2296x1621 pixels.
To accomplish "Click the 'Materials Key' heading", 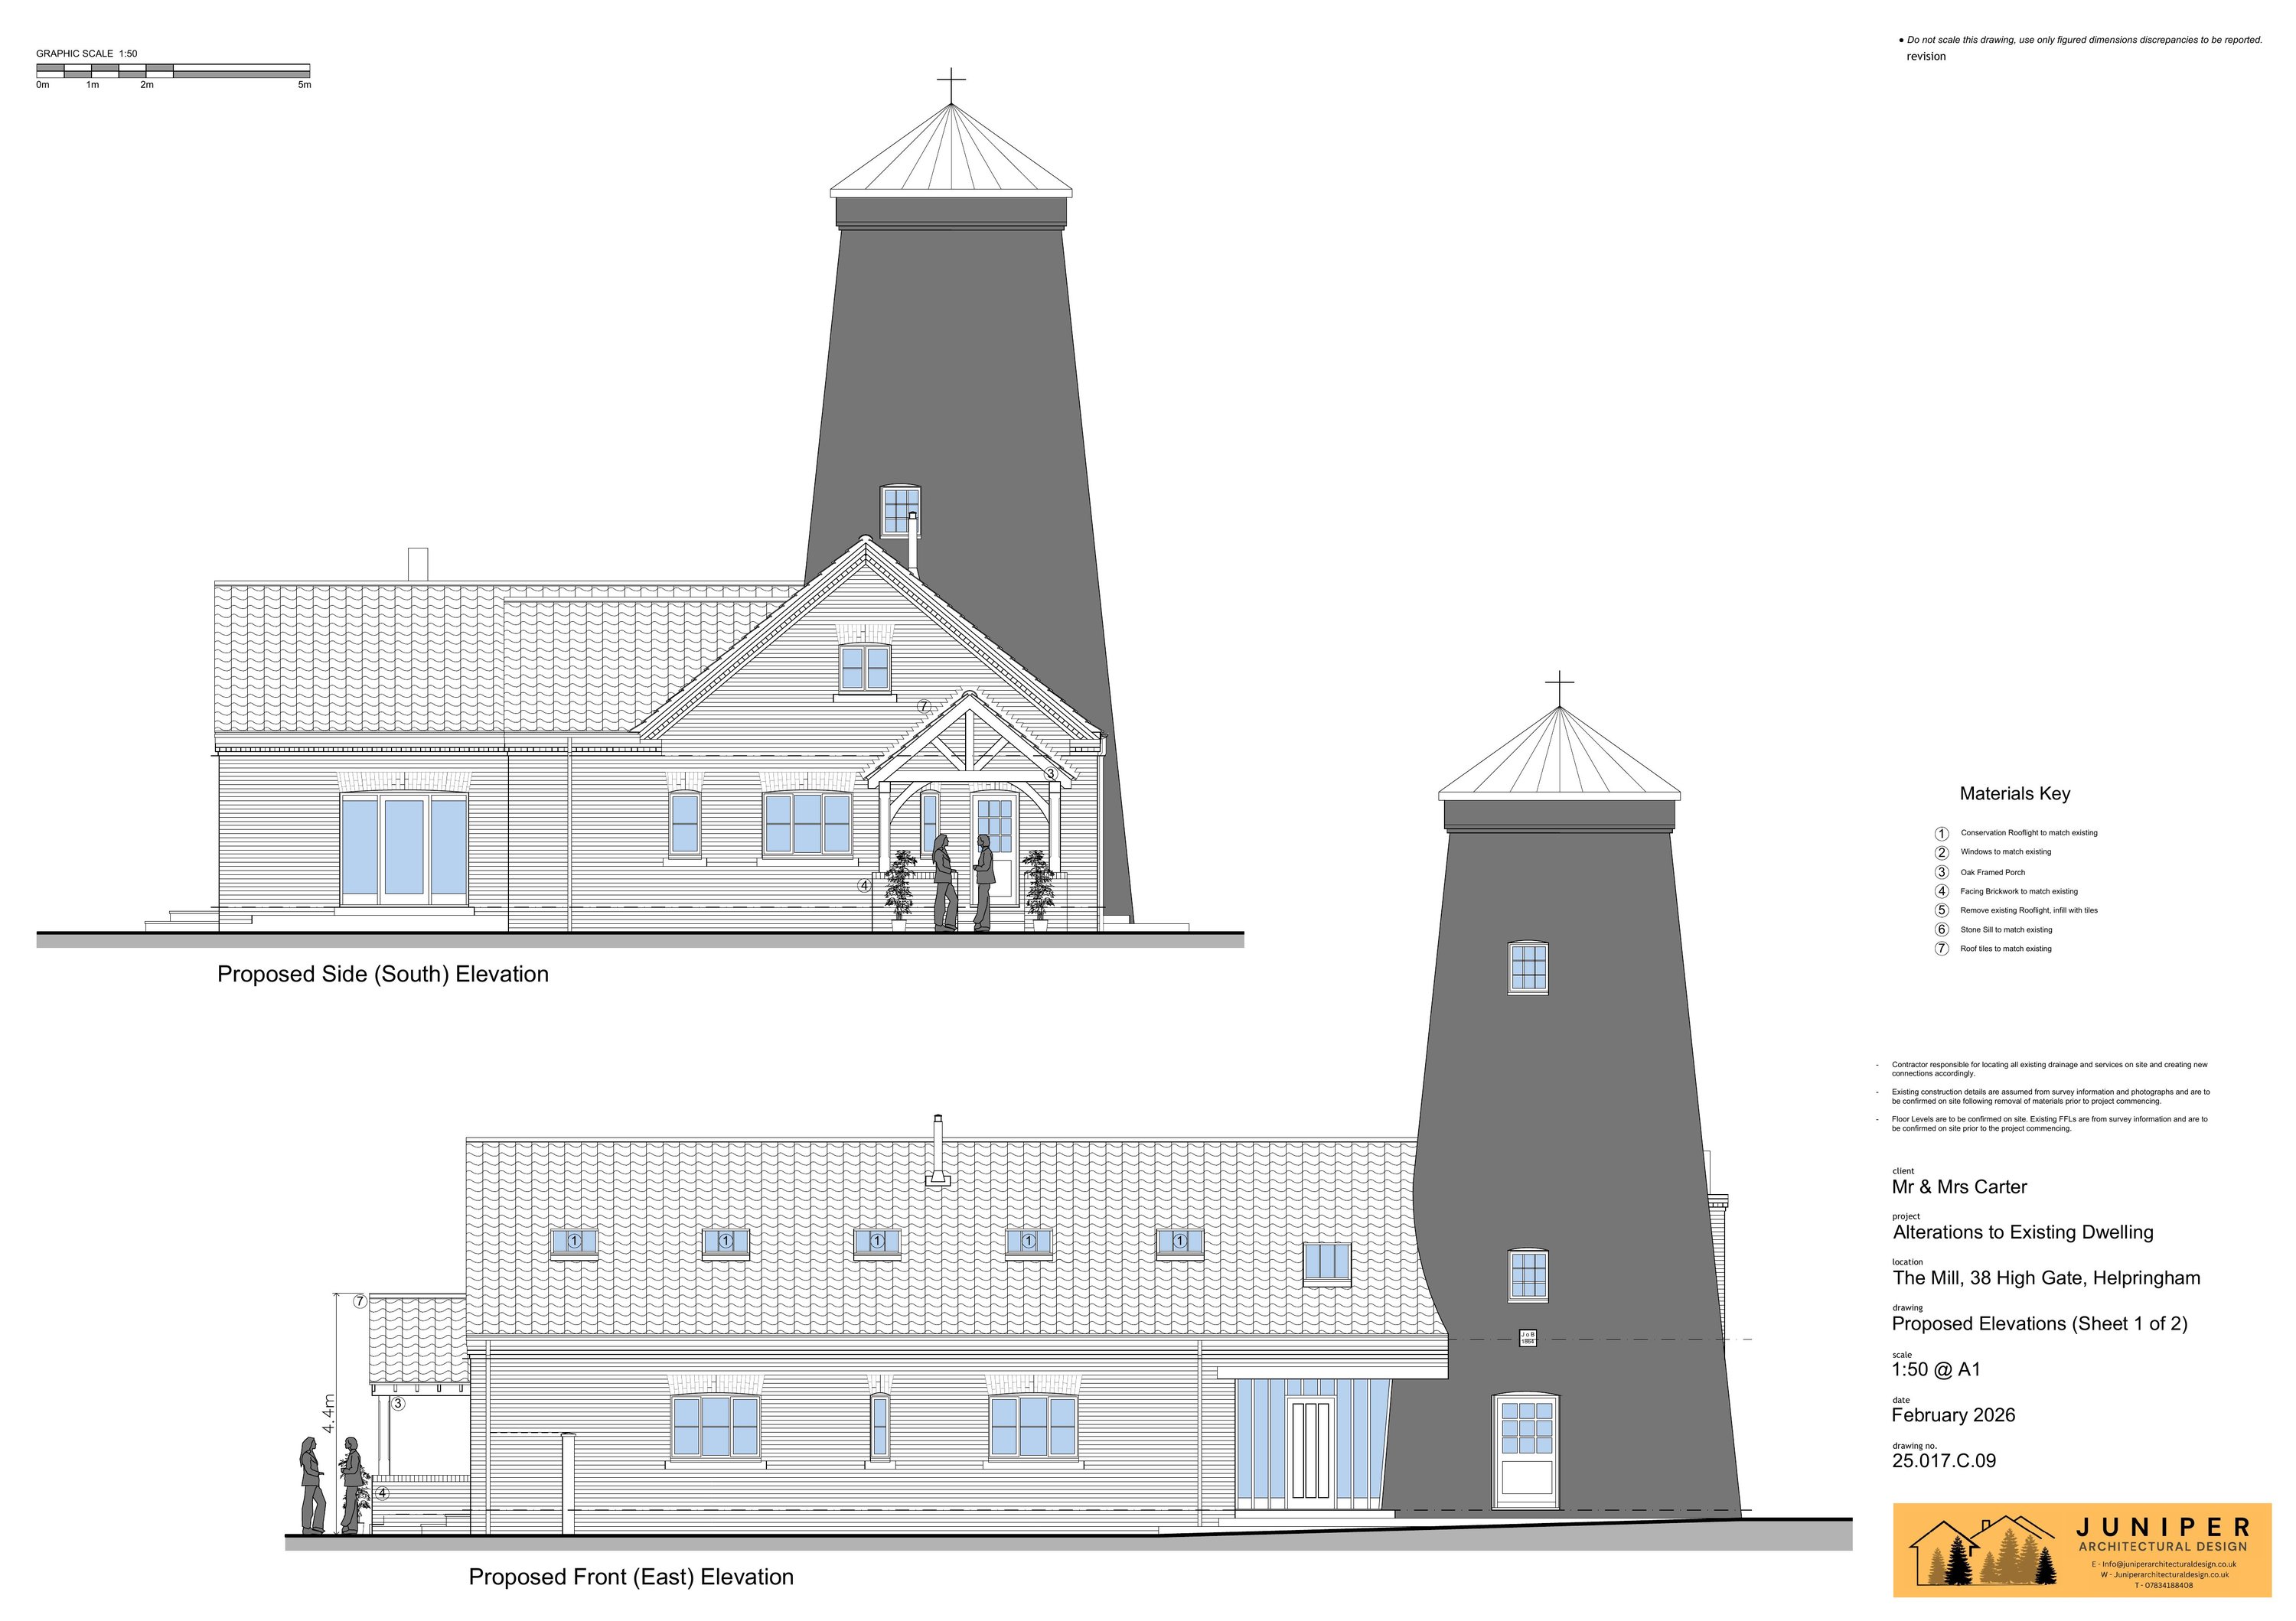I will [2014, 795].
